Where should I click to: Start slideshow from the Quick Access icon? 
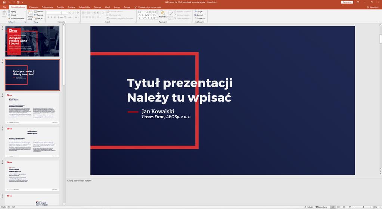(x=18, y=2)
